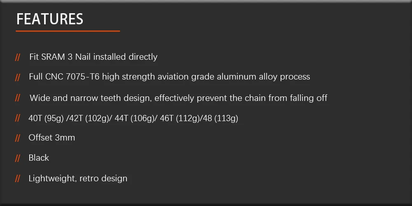Click the slash bullet beside Full CNC line

click(18, 77)
